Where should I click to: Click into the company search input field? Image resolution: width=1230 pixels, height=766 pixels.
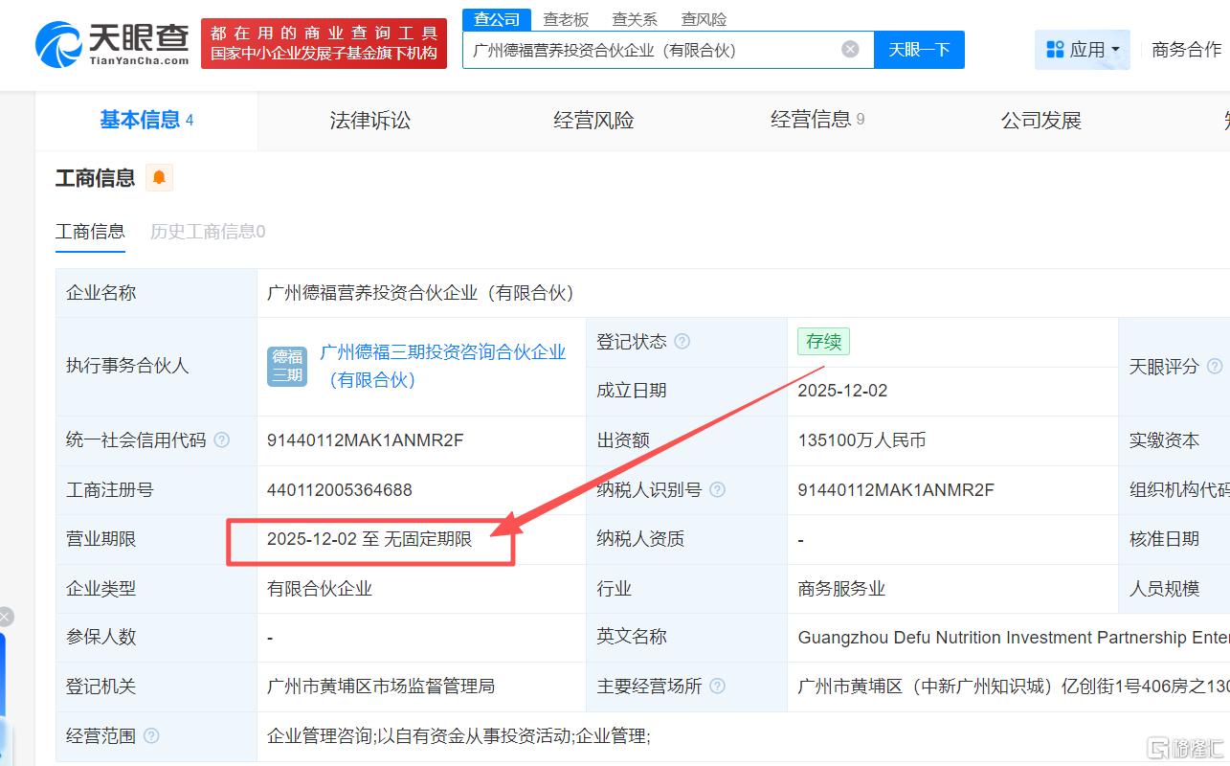point(651,50)
